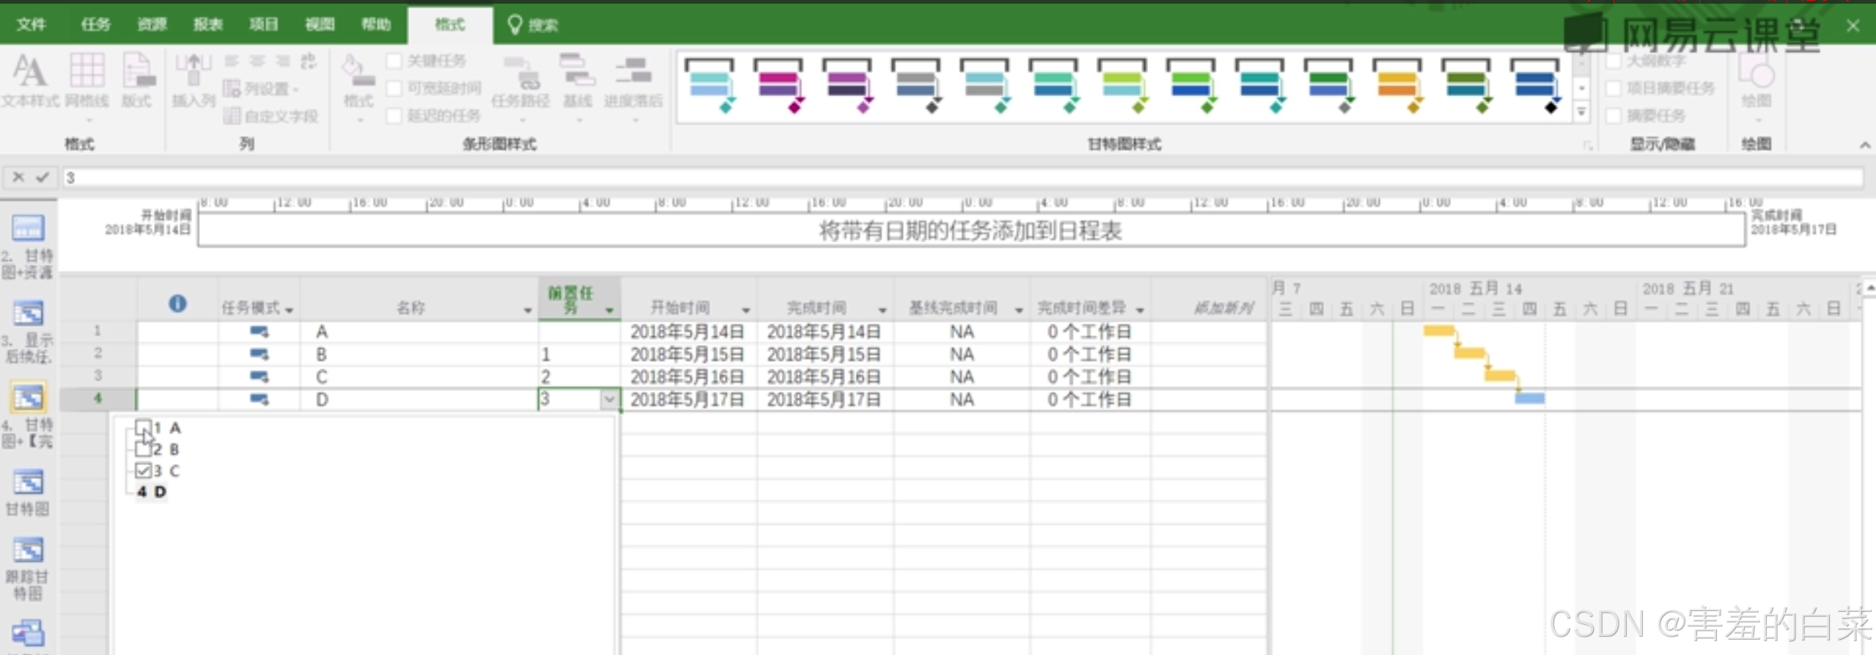This screenshot has height=655, width=1876.
Task: Collapse the ribbon with the chevron
Action: 1865,145
